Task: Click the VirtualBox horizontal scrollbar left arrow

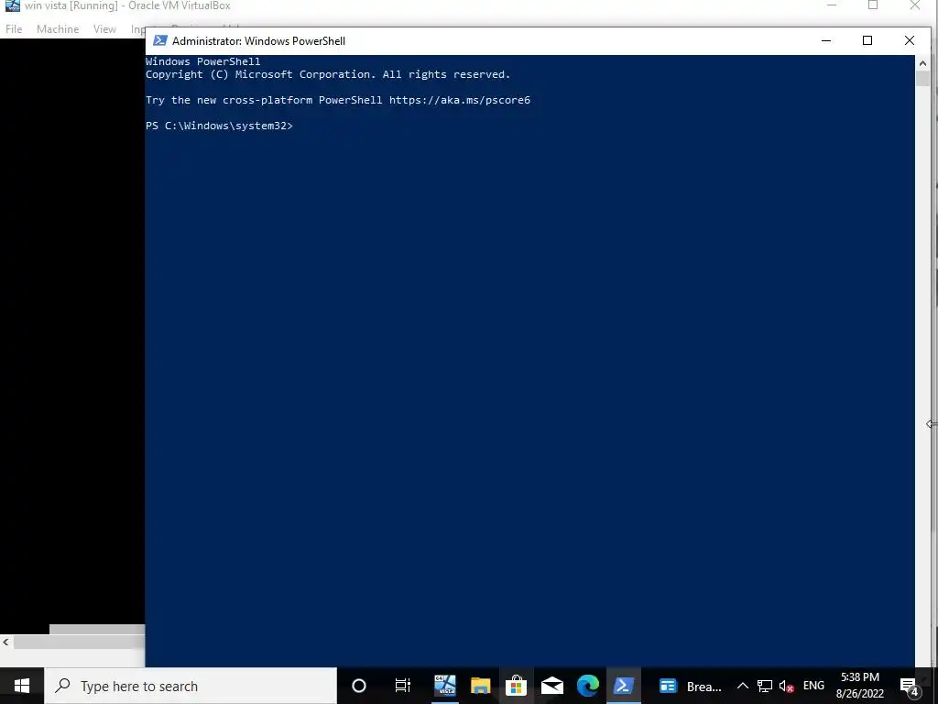Action: pyautogui.click(x=6, y=643)
